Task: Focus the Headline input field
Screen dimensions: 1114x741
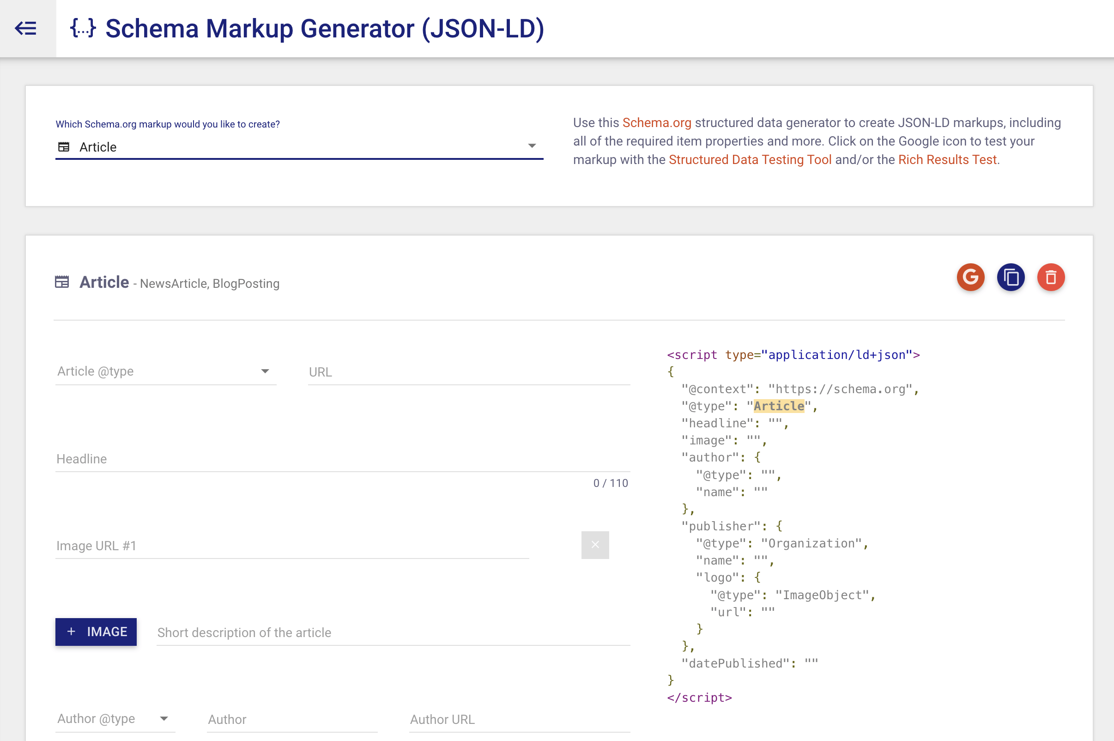Action: pyautogui.click(x=343, y=459)
